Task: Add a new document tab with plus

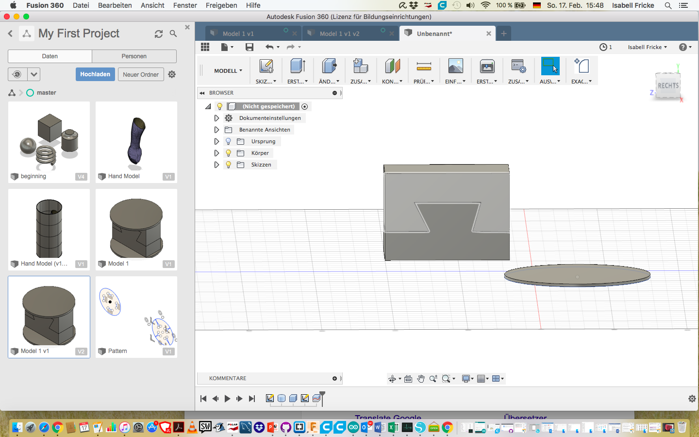Action: pyautogui.click(x=504, y=34)
